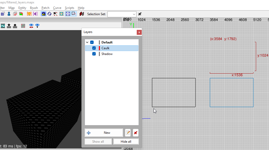Click the orange clipper tool icon
Image resolution: width=269 pixels, height=150 pixels.
(29, 14)
